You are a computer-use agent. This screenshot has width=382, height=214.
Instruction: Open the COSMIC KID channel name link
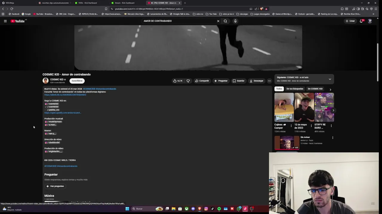(x=57, y=80)
